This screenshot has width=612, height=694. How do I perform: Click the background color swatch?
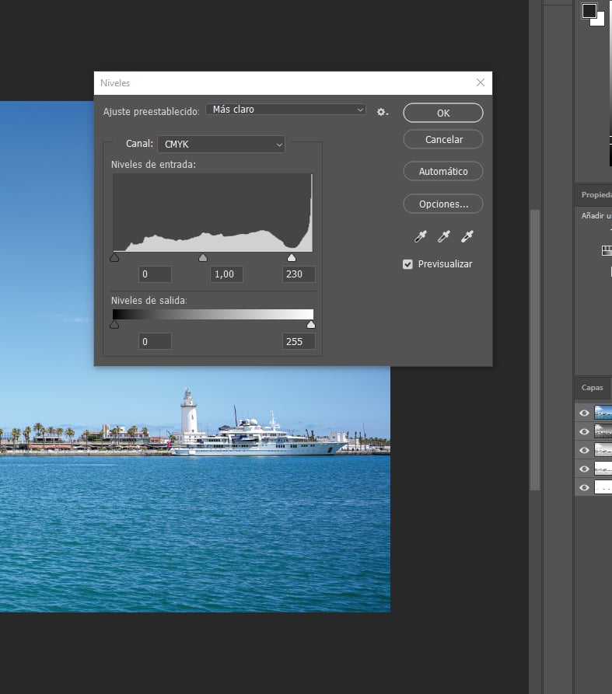[x=599, y=20]
